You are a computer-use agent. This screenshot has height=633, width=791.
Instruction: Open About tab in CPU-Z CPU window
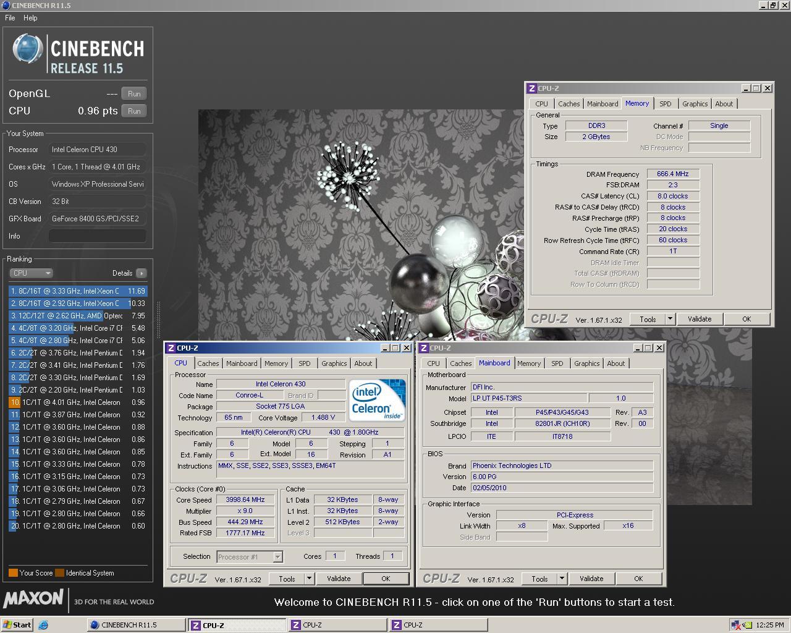(x=363, y=363)
